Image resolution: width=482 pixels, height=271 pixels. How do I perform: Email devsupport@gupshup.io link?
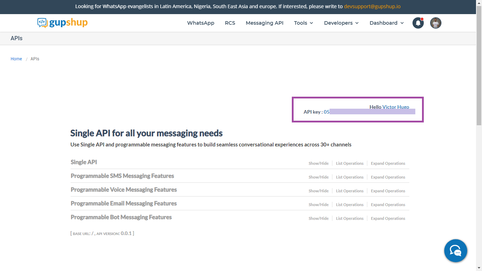tap(372, 6)
